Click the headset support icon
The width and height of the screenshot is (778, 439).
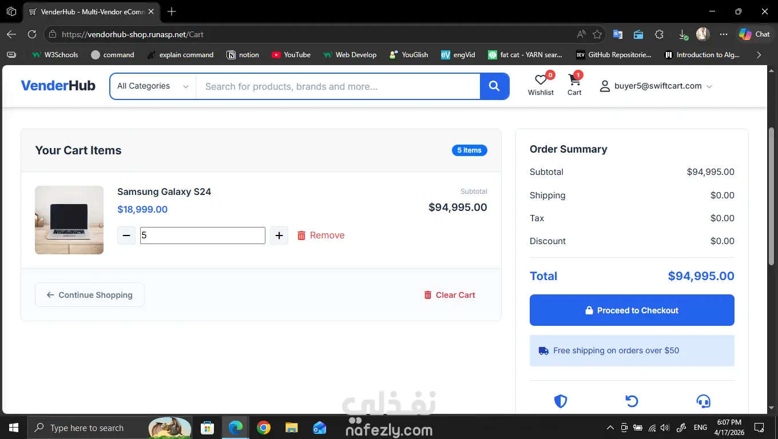(x=703, y=401)
